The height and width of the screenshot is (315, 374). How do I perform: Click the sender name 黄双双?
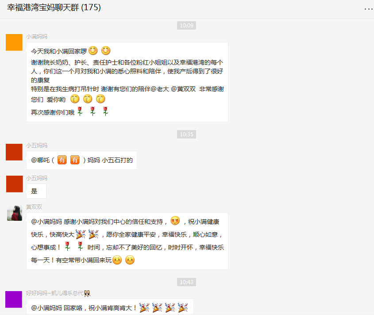coord(34,207)
